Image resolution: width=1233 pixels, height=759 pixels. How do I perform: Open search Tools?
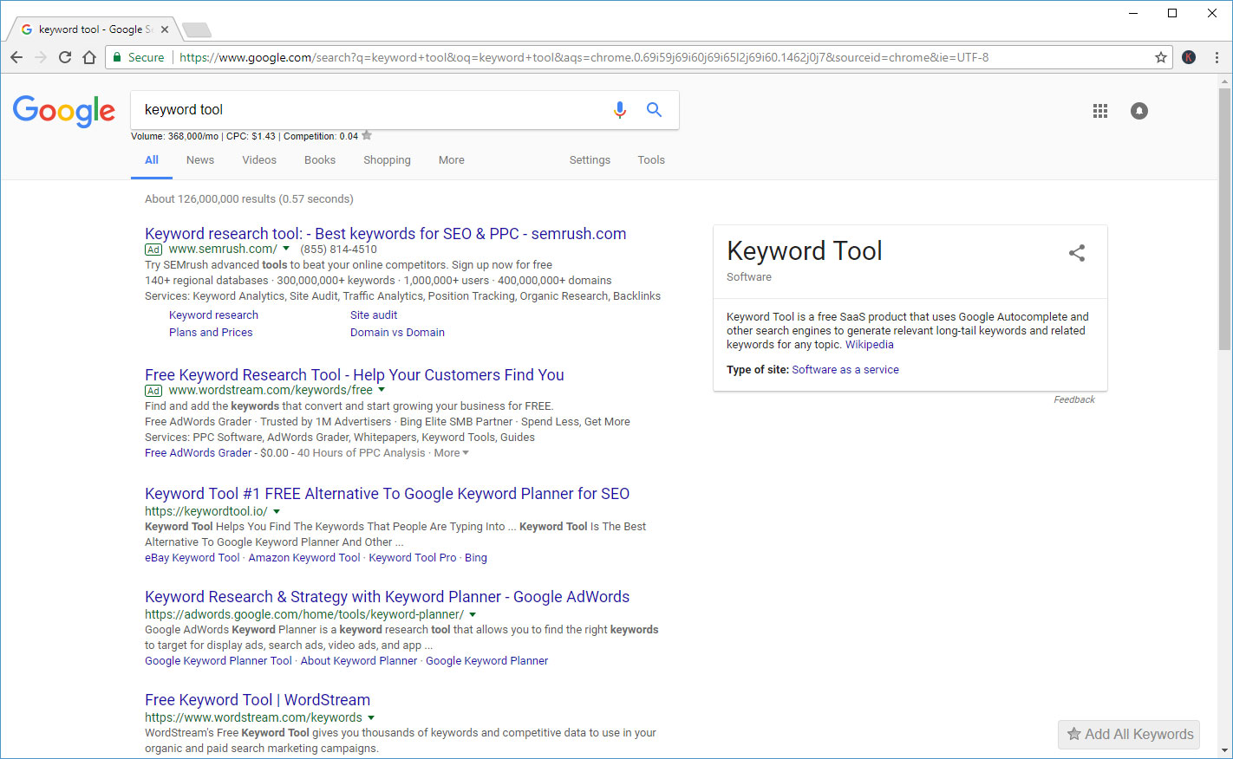pyautogui.click(x=651, y=160)
